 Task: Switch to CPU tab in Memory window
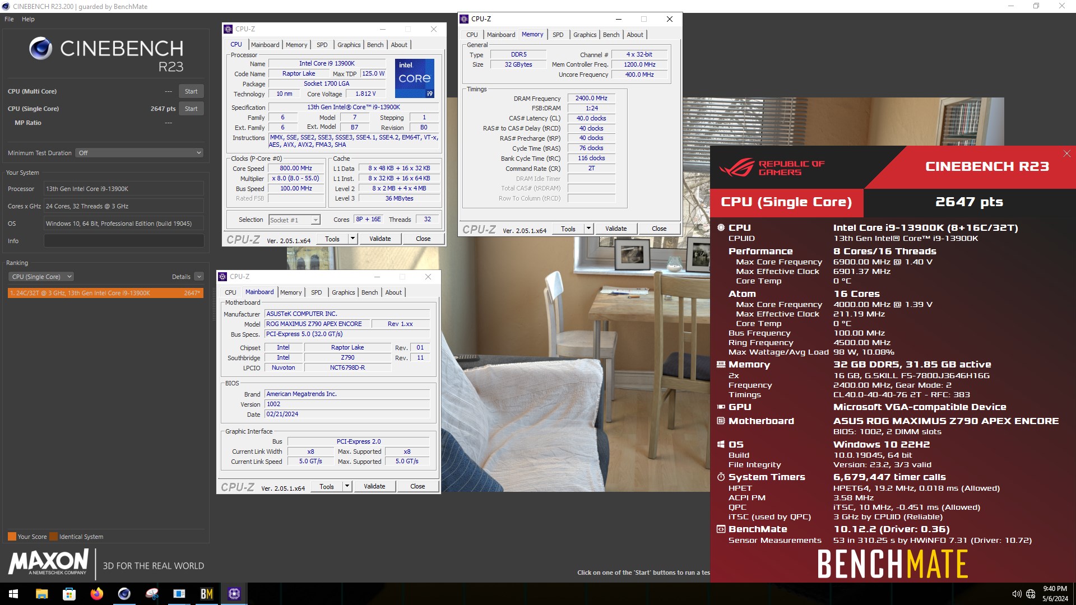coord(472,35)
